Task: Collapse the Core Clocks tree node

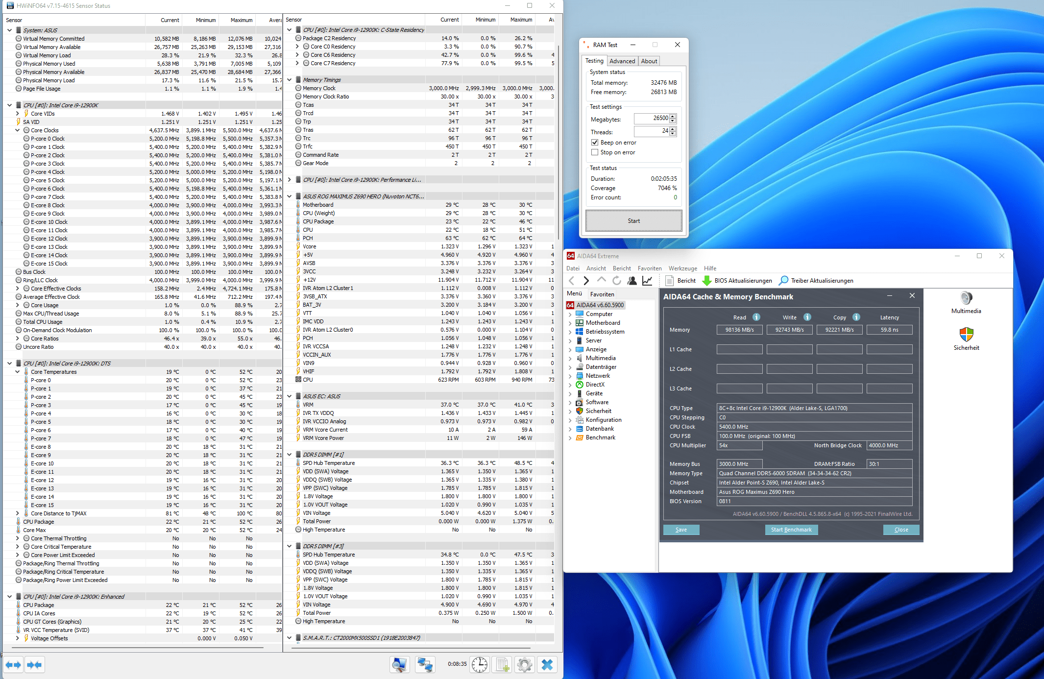Action: (18, 130)
